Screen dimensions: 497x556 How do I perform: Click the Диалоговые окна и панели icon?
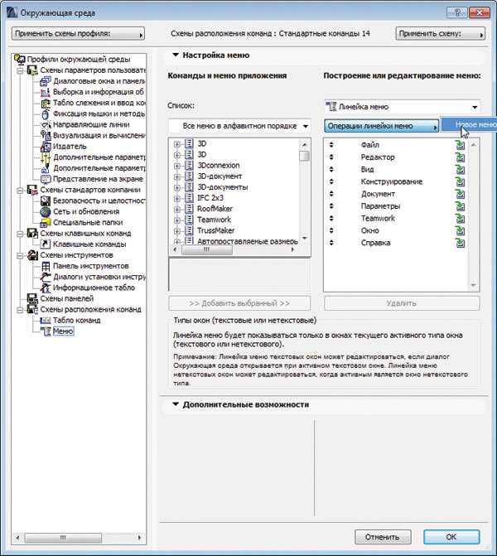pos(46,81)
